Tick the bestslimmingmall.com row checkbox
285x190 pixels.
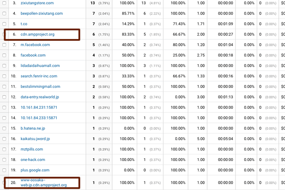tap(4, 86)
